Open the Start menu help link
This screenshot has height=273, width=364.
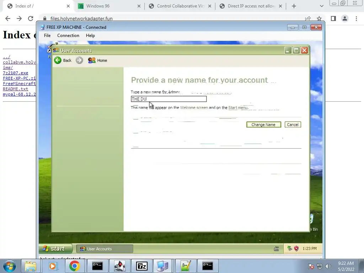click(238, 107)
